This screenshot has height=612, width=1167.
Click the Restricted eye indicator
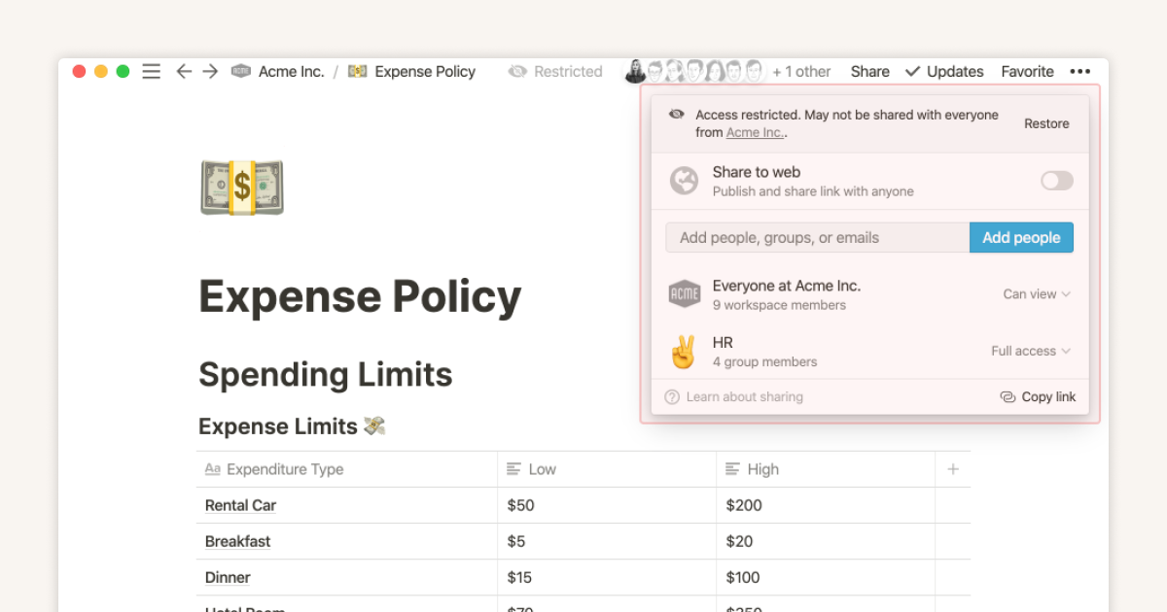click(x=555, y=72)
